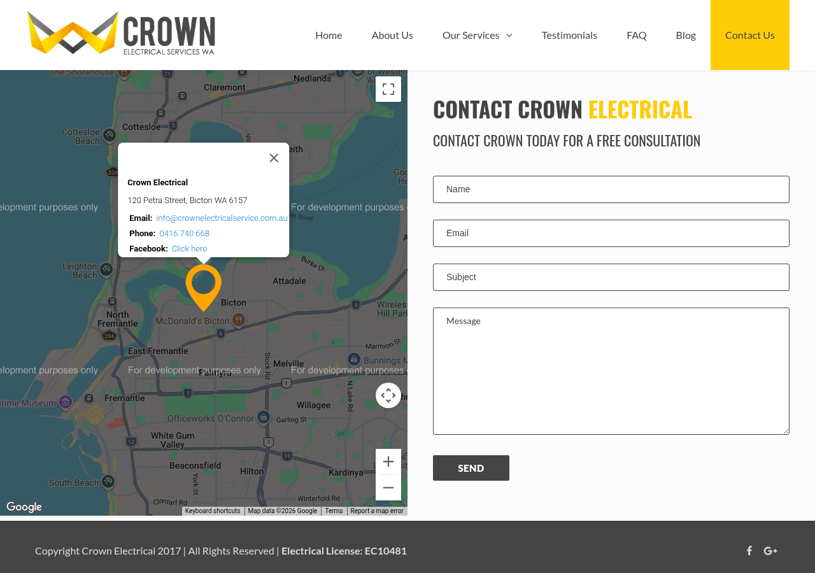Click the Crown Electrical logo
The width and height of the screenshot is (815, 573).
121,33
